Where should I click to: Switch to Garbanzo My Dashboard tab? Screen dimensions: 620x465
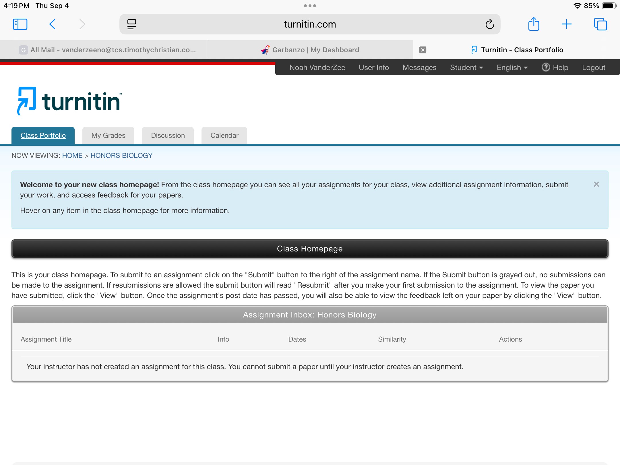coord(310,50)
